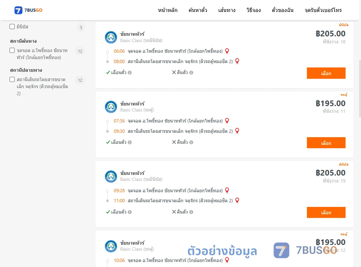361x267 pixels.
Task: Open วิธีจอง navigation item
Action: coord(253,10)
